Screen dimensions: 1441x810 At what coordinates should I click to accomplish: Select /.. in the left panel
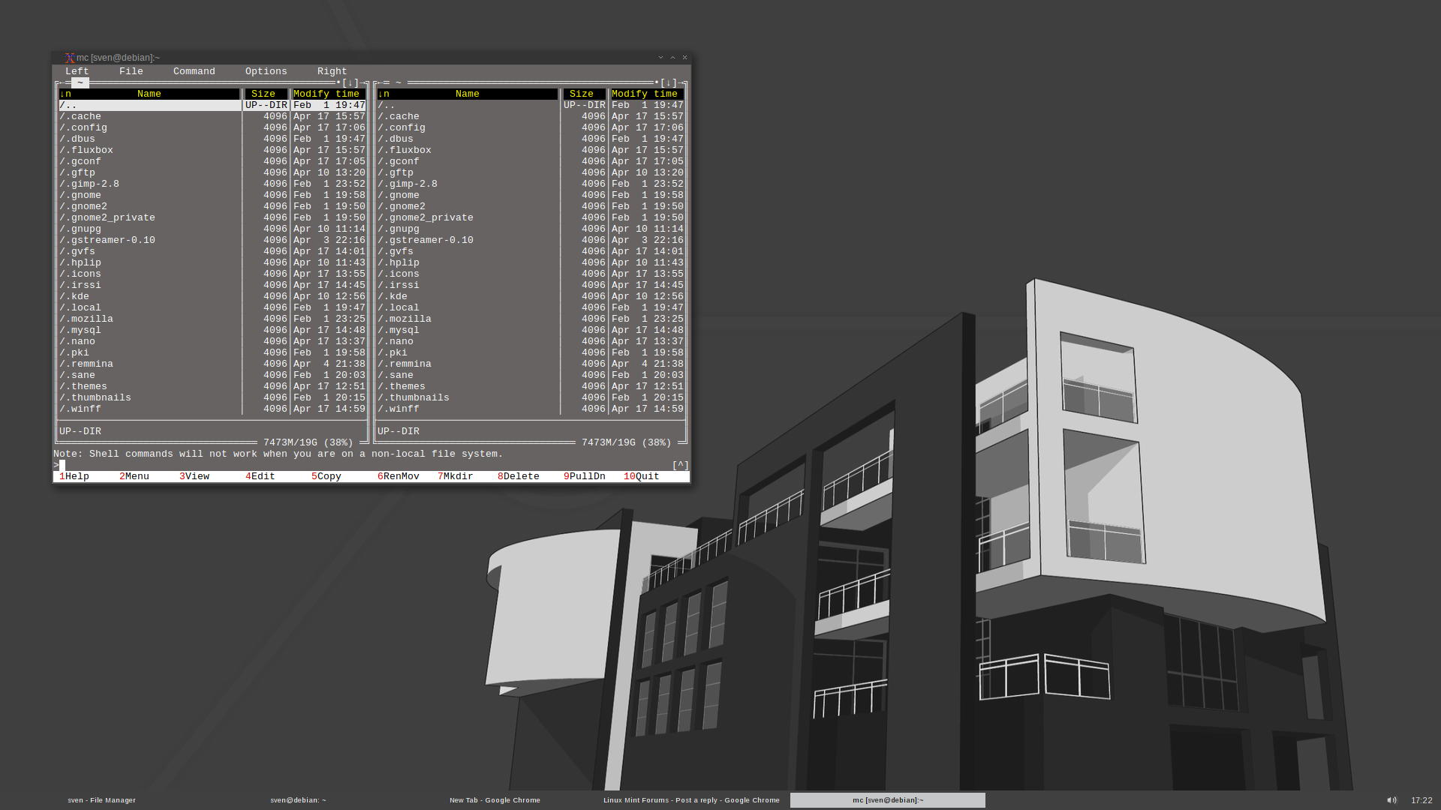[212, 105]
